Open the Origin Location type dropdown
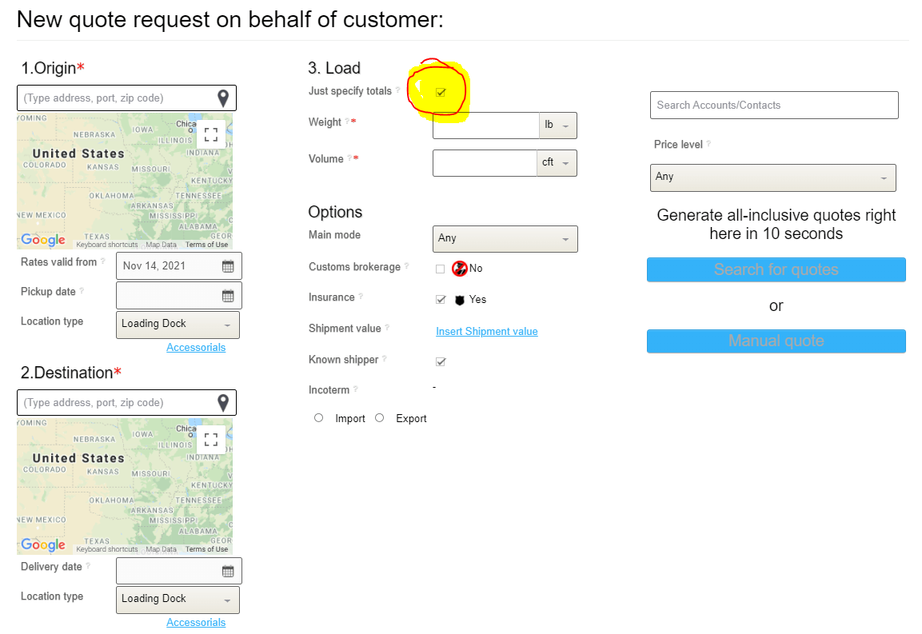The image size is (922, 634). click(x=178, y=325)
